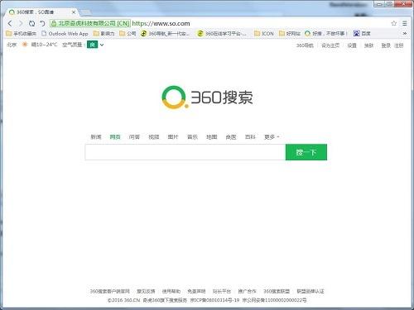Open the Baidu bookmark with paw icon
This screenshot has height=310, width=414.
click(362, 33)
